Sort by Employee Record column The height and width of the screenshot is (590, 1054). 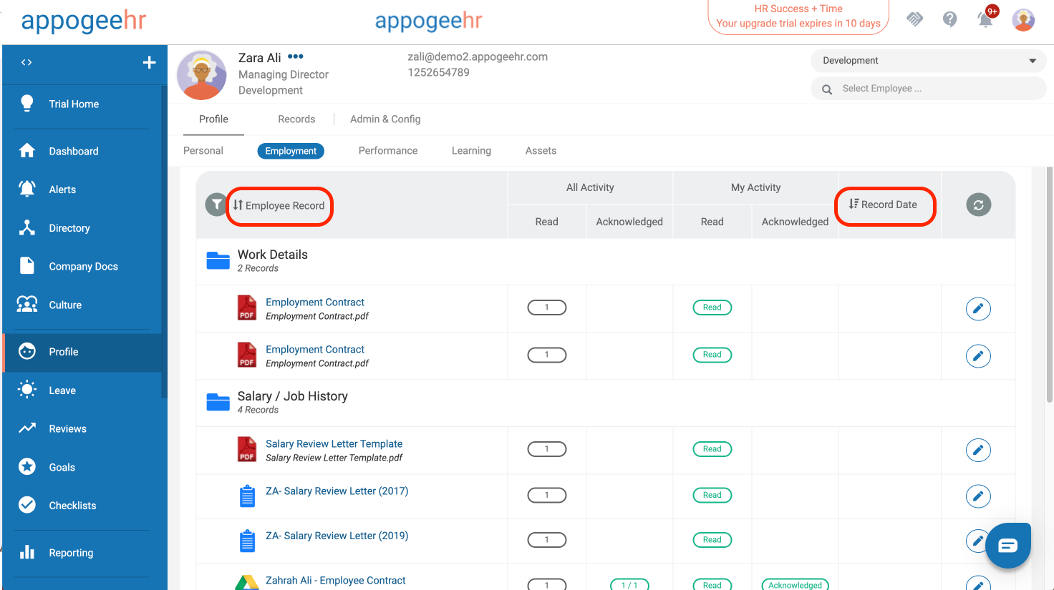click(279, 205)
